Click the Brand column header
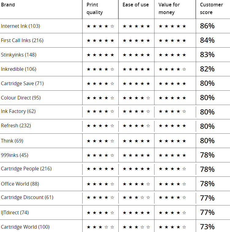This screenshot has height=232, width=230. [x=8, y=5]
